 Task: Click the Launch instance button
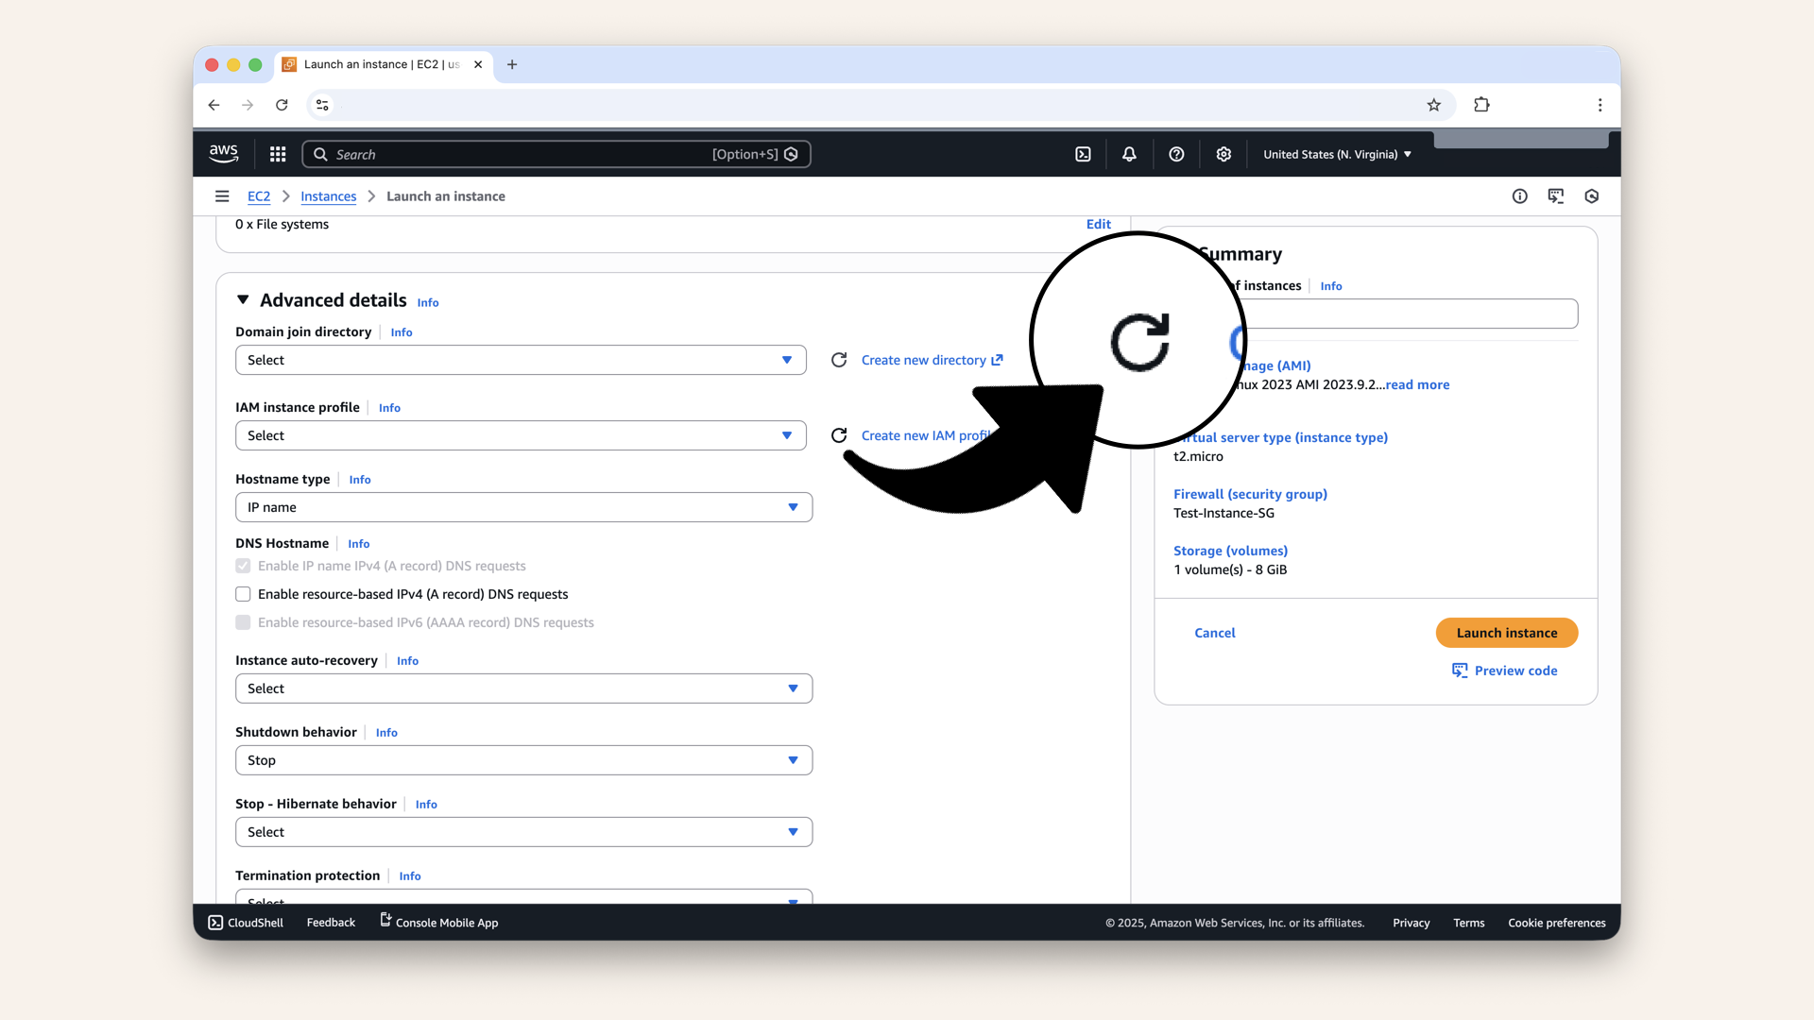[x=1507, y=633]
